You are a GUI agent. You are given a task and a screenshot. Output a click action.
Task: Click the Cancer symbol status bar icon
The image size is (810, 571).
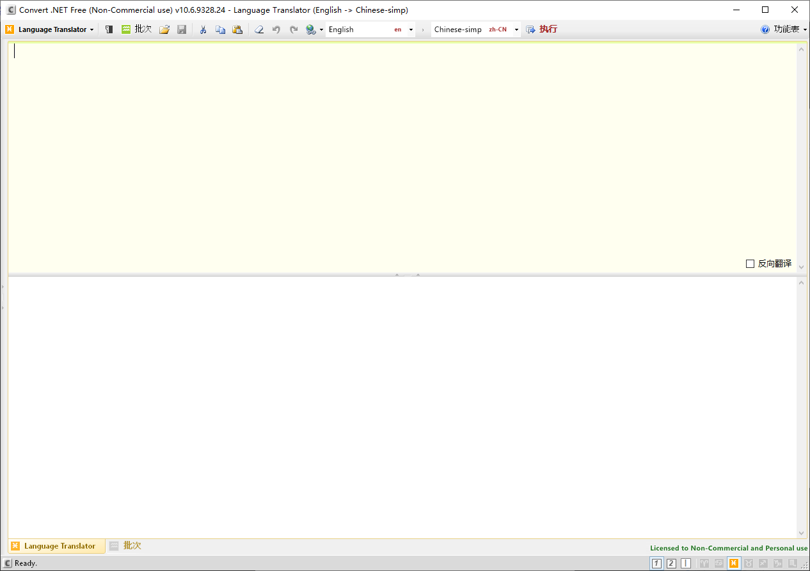click(x=719, y=563)
